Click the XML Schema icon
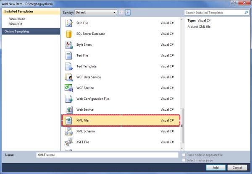The image size is (252, 174). click(69, 131)
